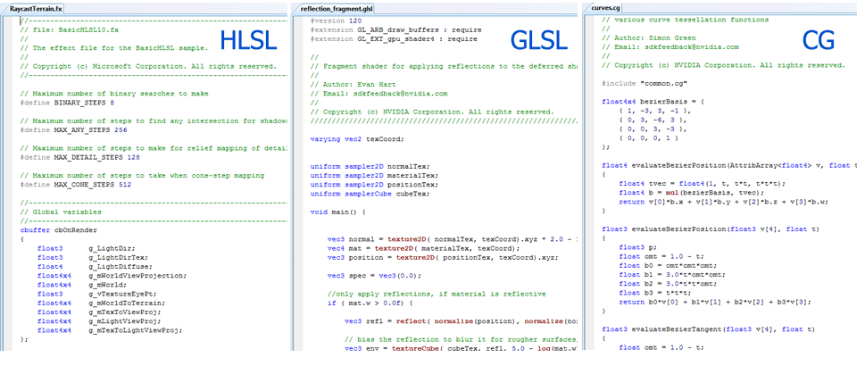Viewport: 865px width, 366px height.
Task: Click "uniform sampler2D normalTex;"
Action: tap(370, 166)
